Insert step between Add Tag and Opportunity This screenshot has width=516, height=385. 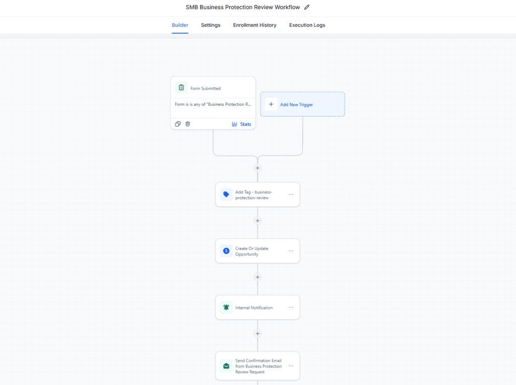257,221
